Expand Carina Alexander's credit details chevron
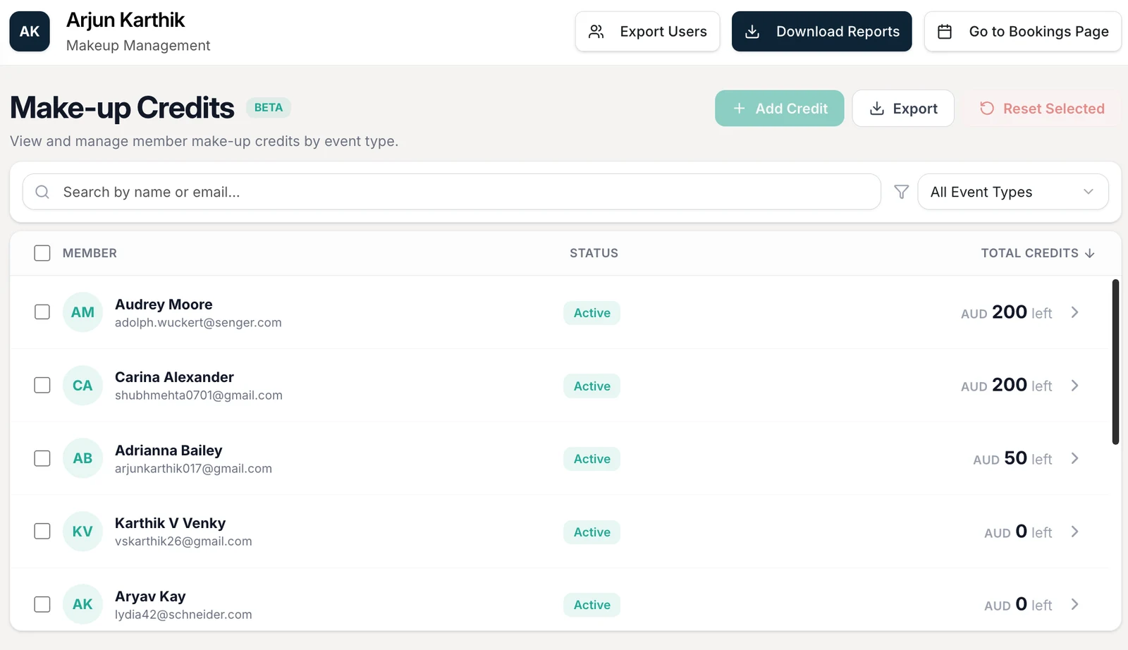1128x650 pixels. 1075,386
